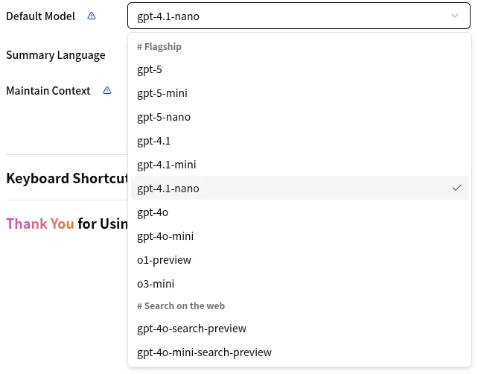
Task: Choose the o3-mini model option
Action: coord(156,284)
